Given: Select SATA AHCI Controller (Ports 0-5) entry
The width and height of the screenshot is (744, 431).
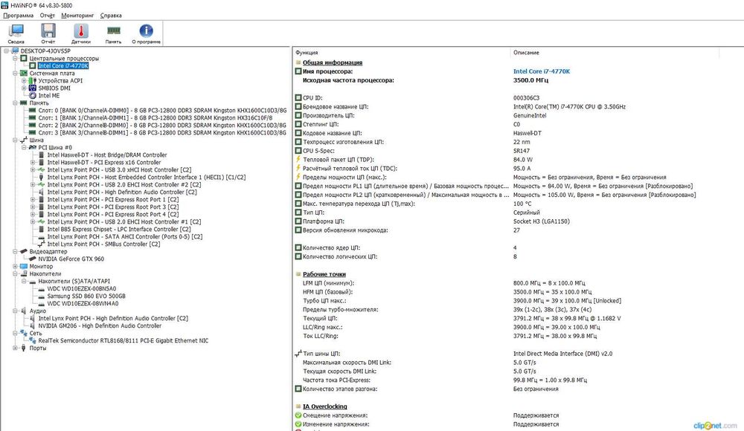Looking at the screenshot, I should [x=125, y=236].
